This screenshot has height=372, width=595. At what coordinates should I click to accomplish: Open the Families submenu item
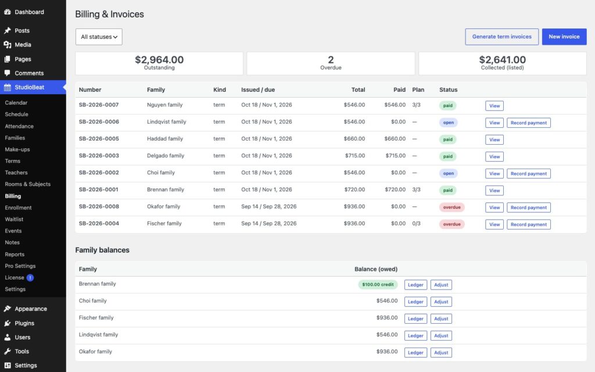click(x=15, y=138)
